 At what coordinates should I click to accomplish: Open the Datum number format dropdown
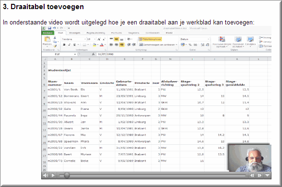(x=209, y=39)
